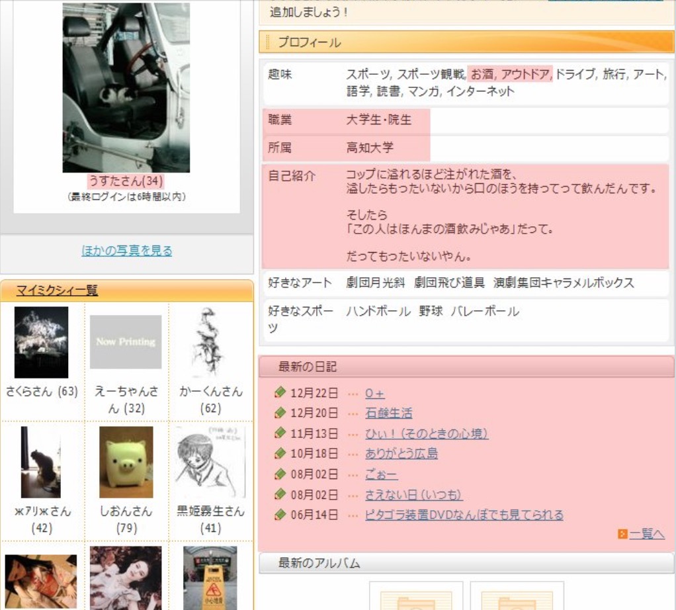This screenshot has height=610, width=676.
Task: Open the kimono woman friend thumbnail
Action: (41, 582)
